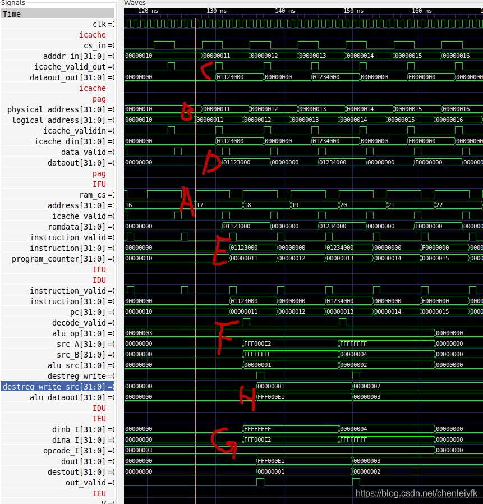Click the 120 ns mark on the time ruler
483x504 pixels.
[x=148, y=11]
